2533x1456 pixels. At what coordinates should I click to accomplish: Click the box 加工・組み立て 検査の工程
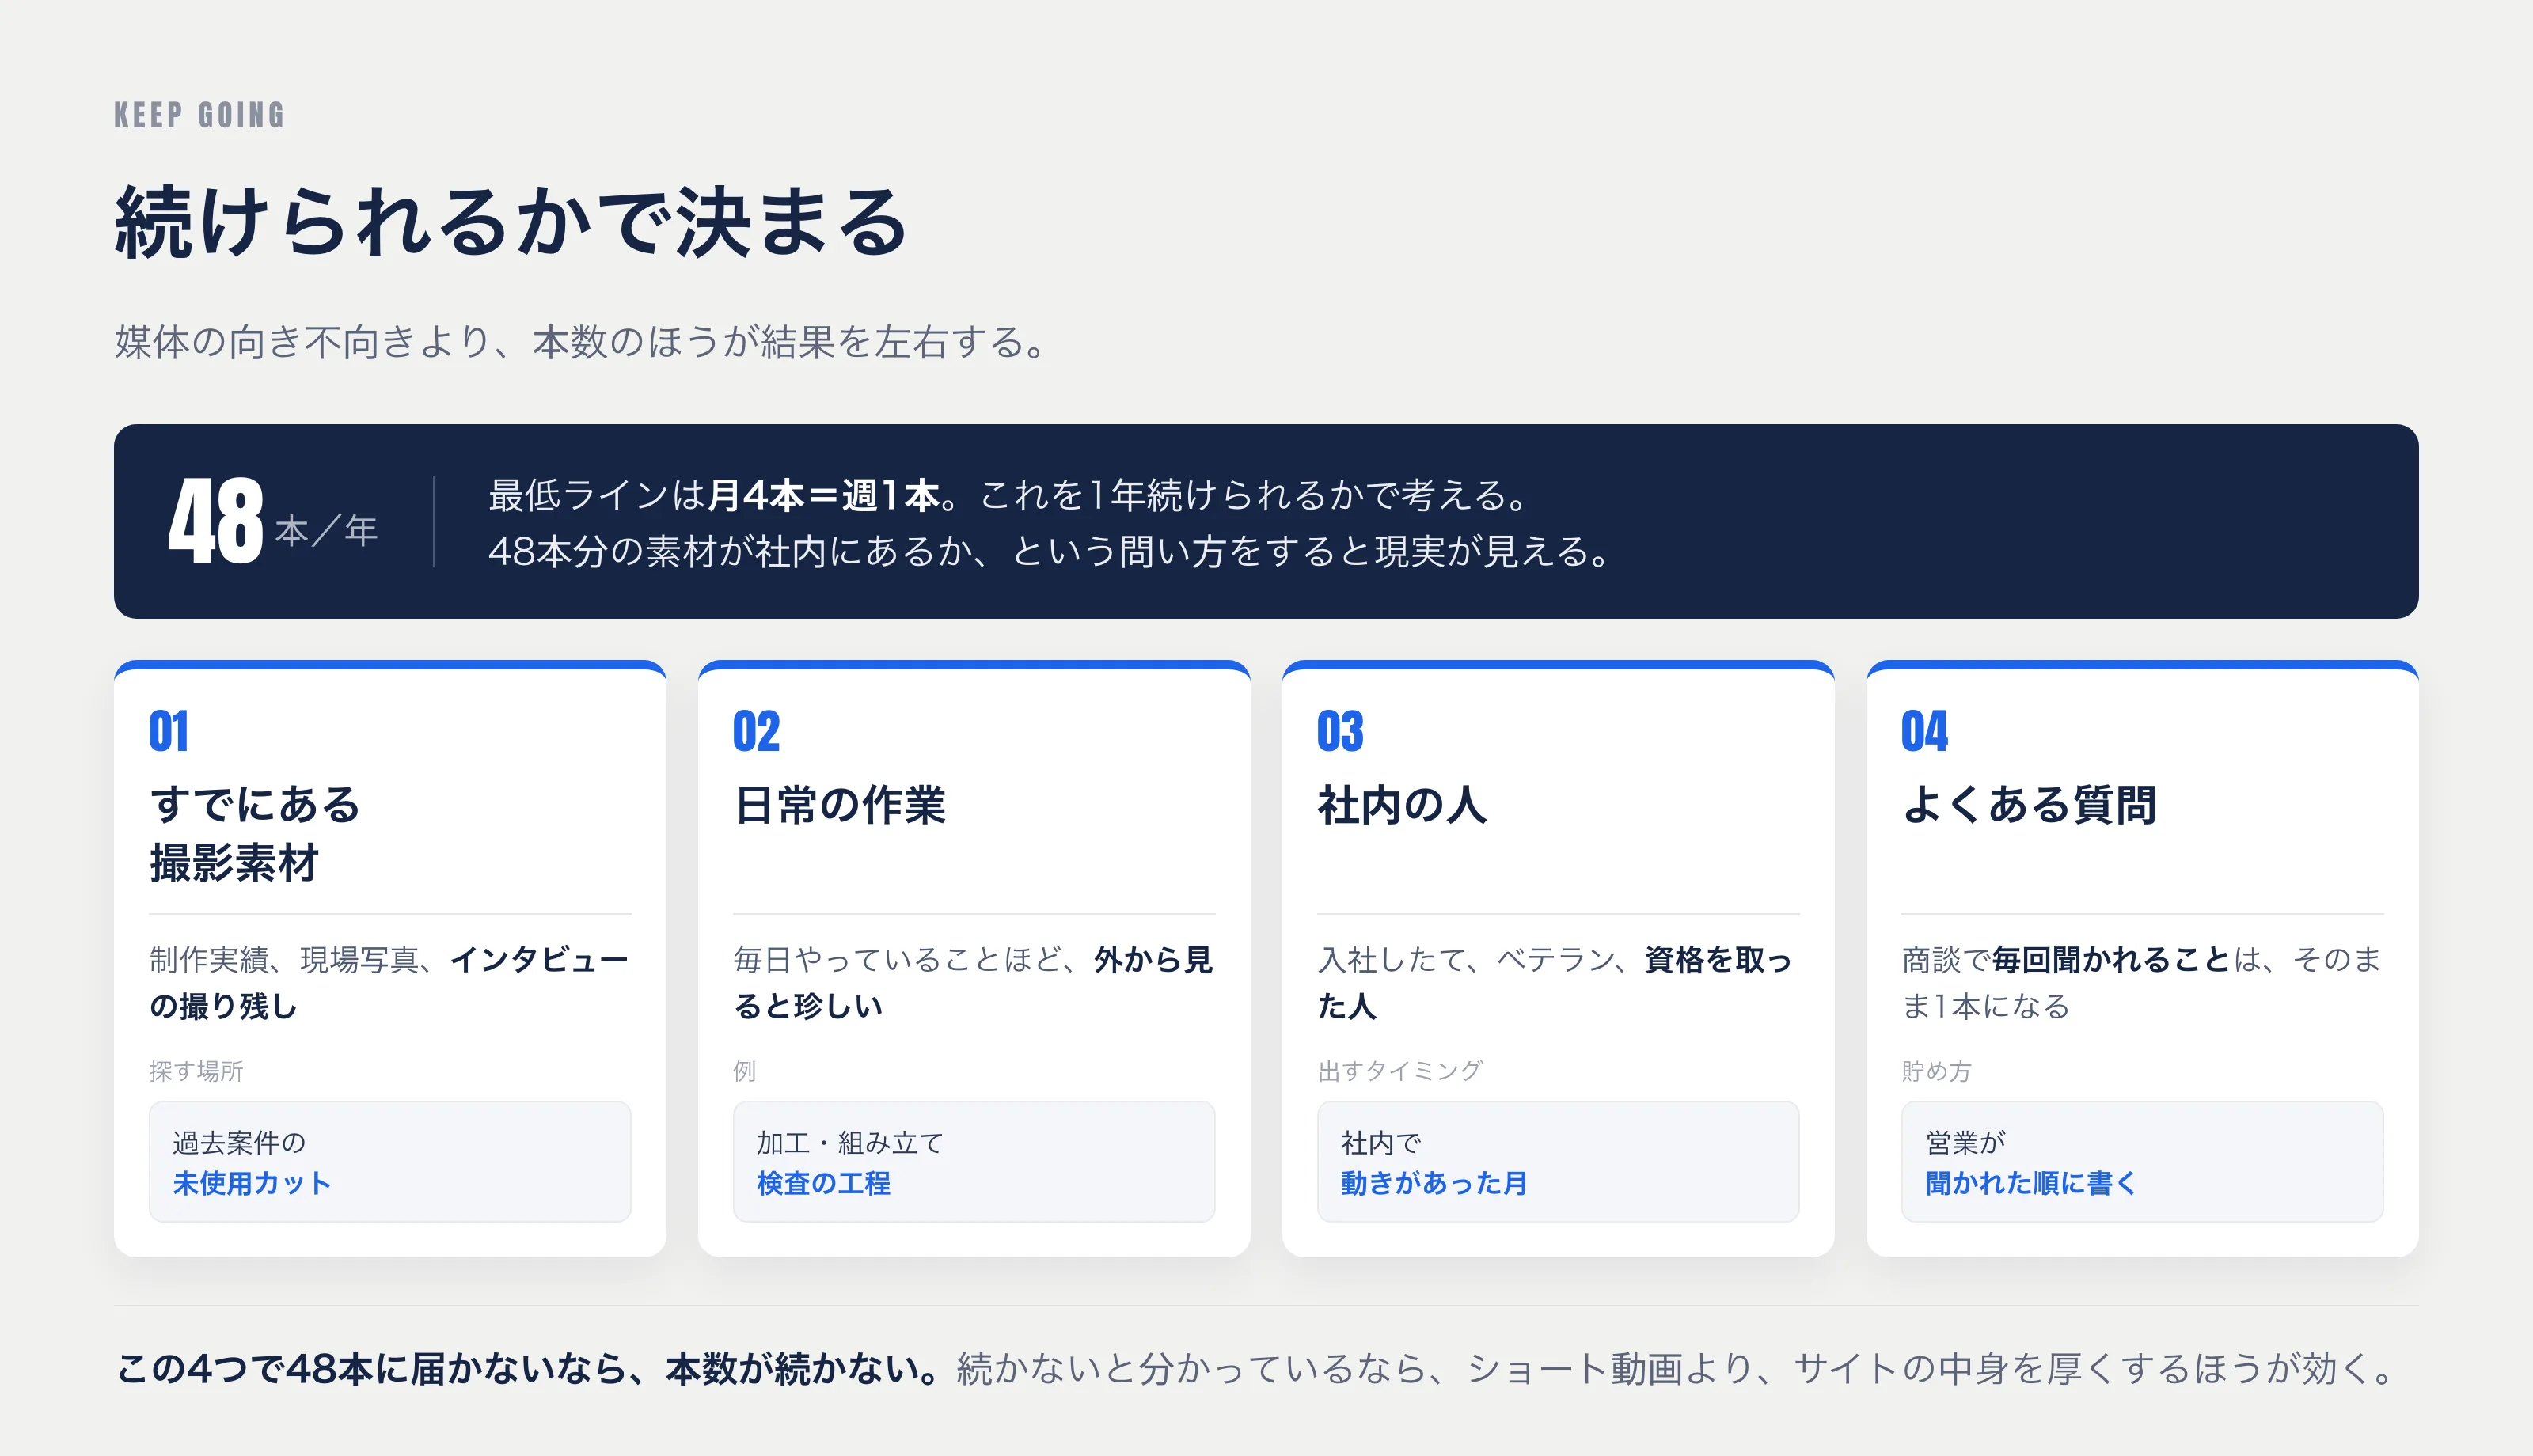coord(974,1162)
